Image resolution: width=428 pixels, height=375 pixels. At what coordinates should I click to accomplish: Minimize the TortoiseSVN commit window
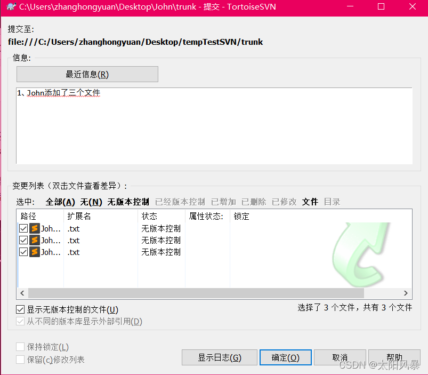[x=350, y=6]
